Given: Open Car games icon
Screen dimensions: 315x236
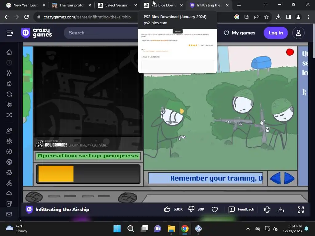Looking at the screenshot, I should [x=9, y=193].
